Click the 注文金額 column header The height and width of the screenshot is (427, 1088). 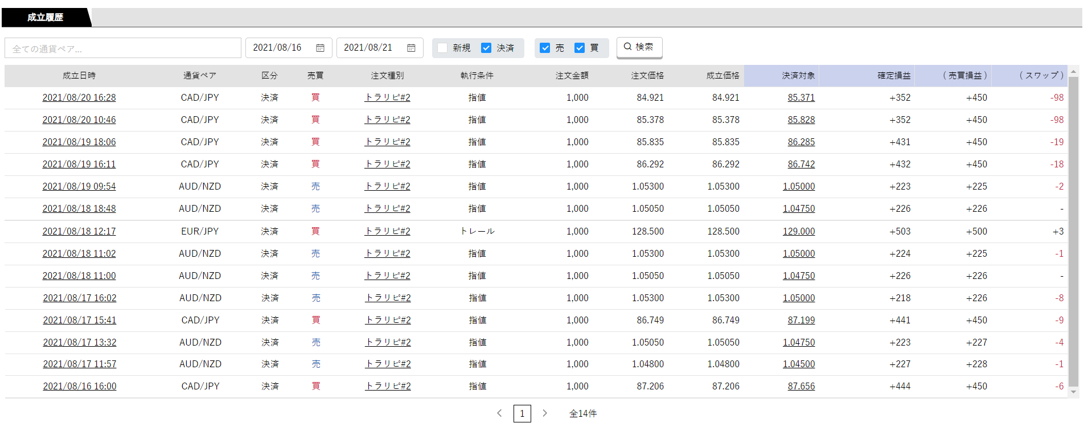(572, 75)
